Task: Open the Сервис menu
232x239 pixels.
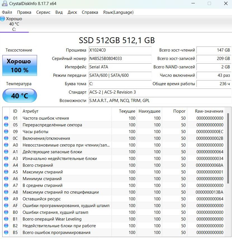Action: [43, 12]
